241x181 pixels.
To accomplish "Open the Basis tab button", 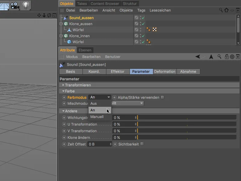I will coord(70,71).
